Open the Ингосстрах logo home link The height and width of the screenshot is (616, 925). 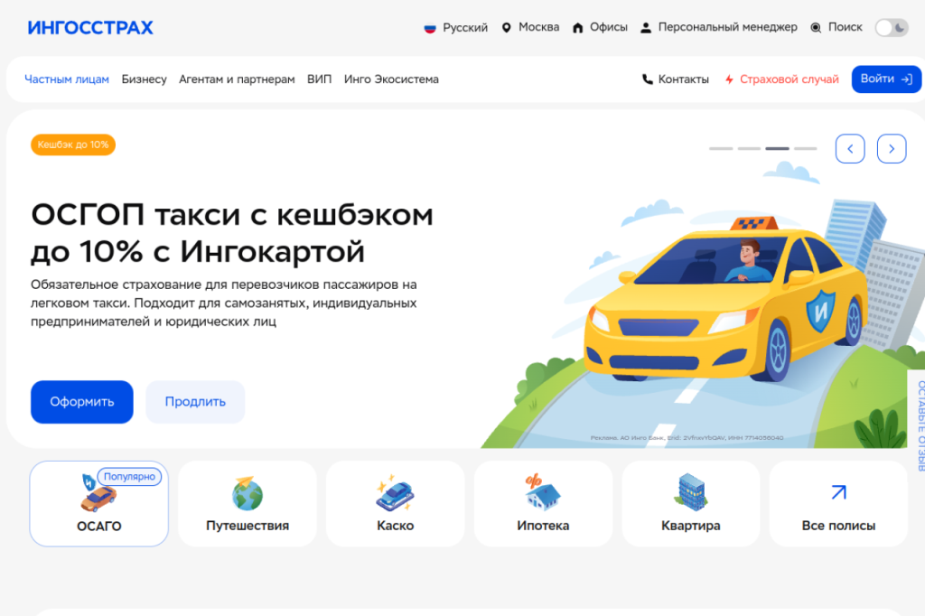(x=90, y=28)
